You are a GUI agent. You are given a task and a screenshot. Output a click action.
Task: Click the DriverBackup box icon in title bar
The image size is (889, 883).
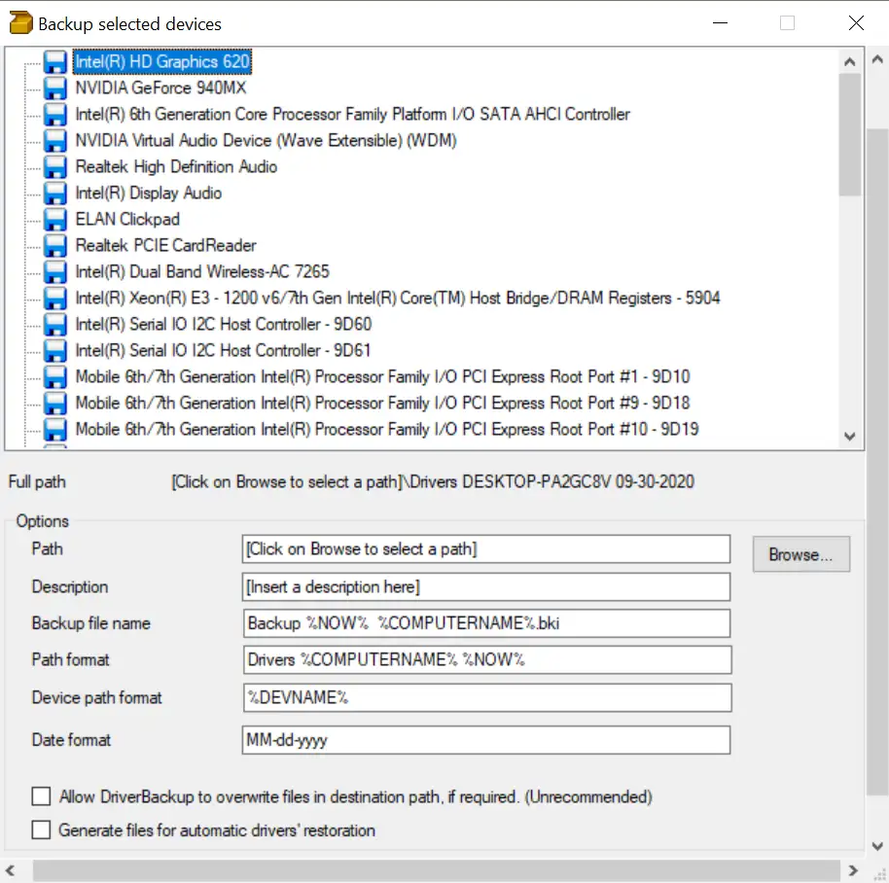(x=21, y=23)
